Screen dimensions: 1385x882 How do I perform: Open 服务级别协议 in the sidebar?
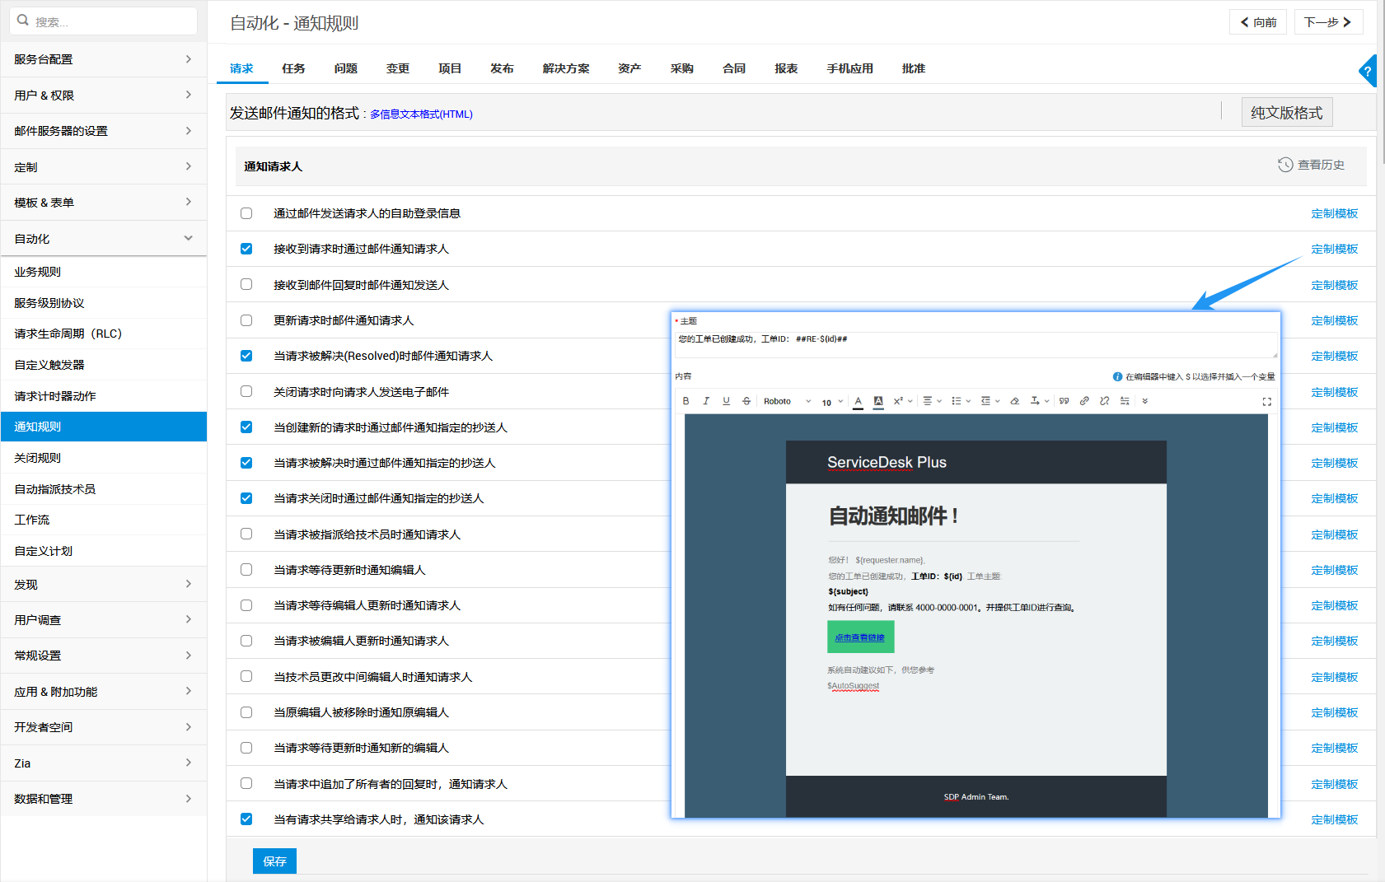[104, 303]
